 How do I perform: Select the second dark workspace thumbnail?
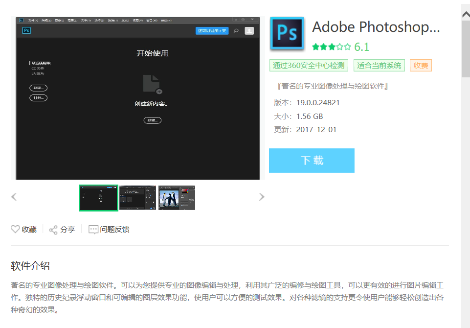(x=137, y=198)
